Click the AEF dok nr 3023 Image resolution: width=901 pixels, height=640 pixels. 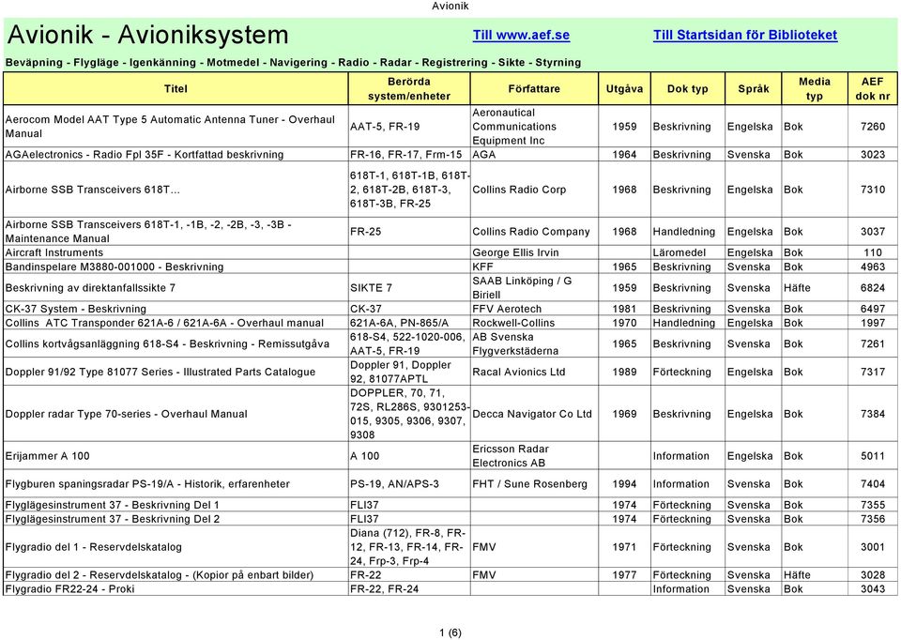click(873, 155)
